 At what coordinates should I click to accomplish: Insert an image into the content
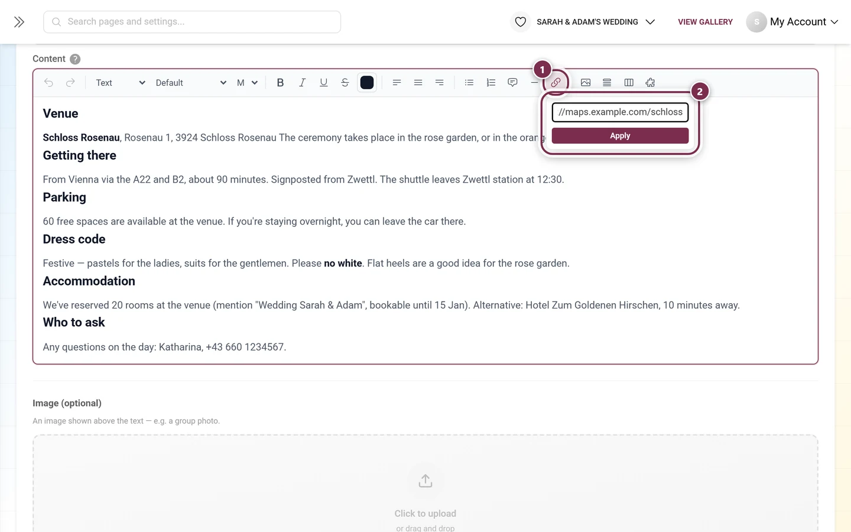(x=586, y=83)
